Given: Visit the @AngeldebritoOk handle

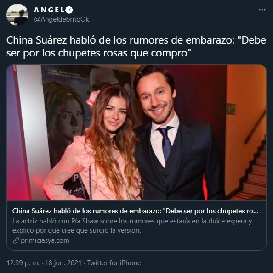Looking at the screenshot, I should tap(62, 19).
